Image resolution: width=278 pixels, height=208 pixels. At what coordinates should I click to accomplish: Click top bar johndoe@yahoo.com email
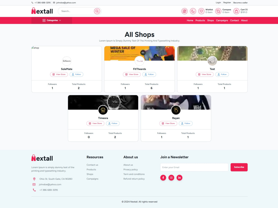[x=66, y=3]
